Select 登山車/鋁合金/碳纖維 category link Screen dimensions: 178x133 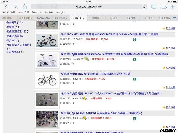coord(18,45)
